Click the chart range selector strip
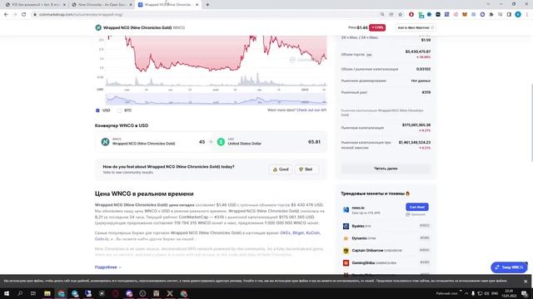Viewport: 533px width, 299px height. click(x=217, y=100)
